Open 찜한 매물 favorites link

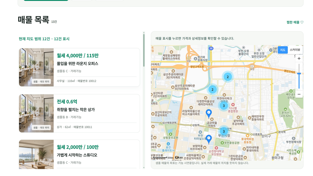click(295, 22)
